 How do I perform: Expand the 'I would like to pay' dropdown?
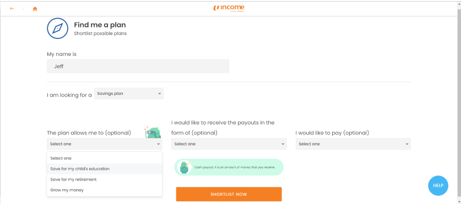click(x=353, y=144)
